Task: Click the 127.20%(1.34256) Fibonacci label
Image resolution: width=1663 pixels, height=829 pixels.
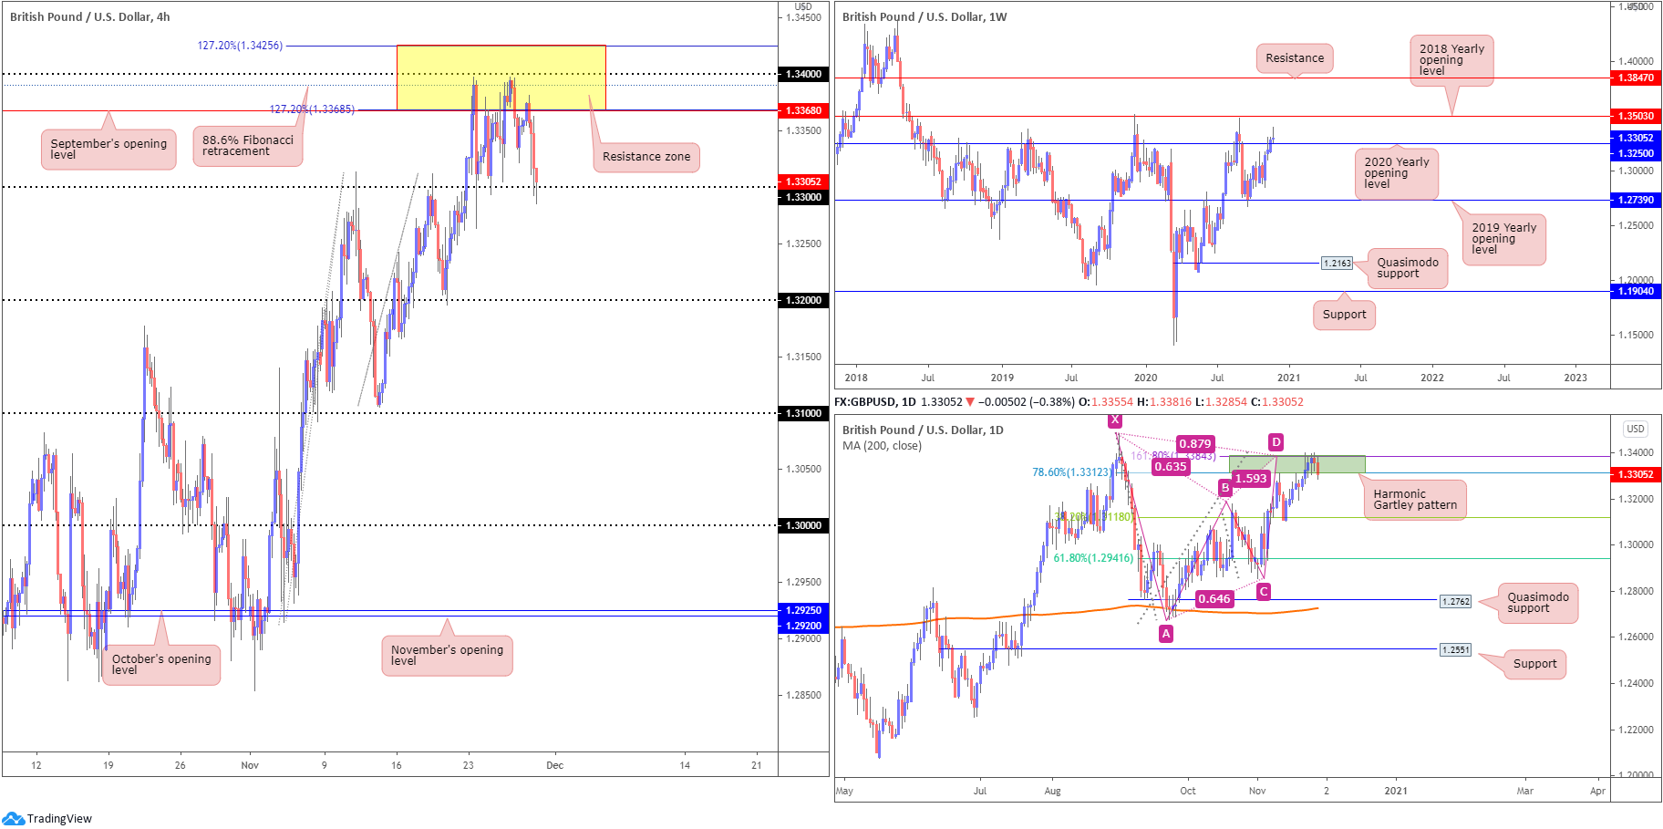Action: 240,46
